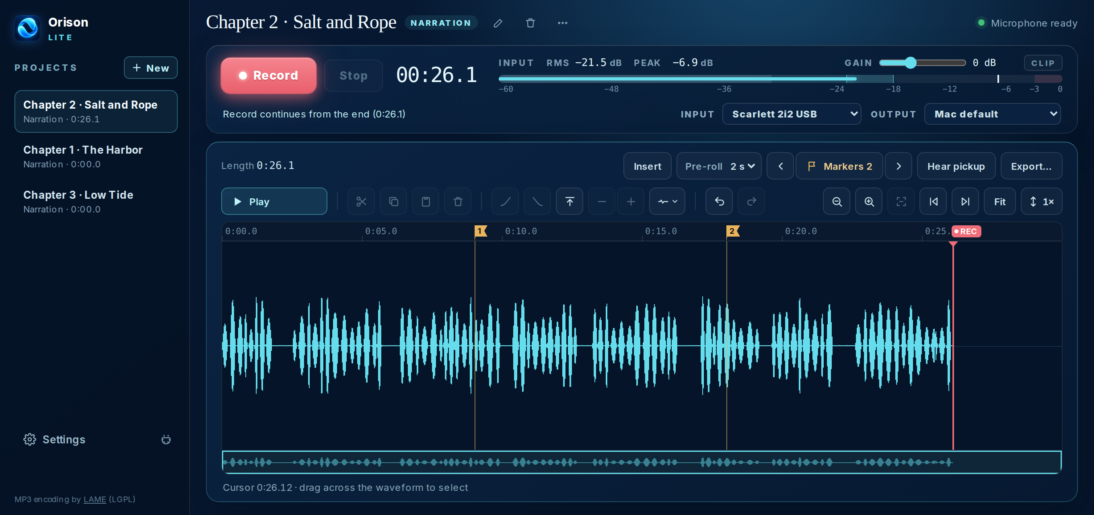1094x515 pixels.
Task: Open the Scarlett 2i2 USB input dropdown
Action: coord(792,114)
